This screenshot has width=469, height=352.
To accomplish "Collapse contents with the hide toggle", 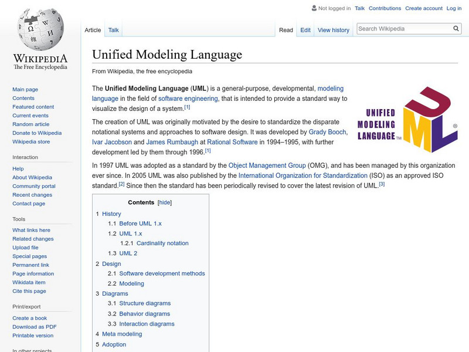I will (x=165, y=202).
